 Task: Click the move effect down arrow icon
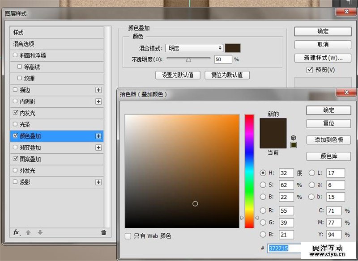40,232
